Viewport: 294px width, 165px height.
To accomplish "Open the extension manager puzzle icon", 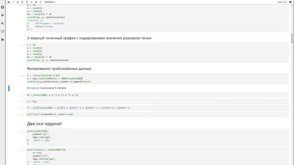I will pyautogui.click(x=2, y=39).
